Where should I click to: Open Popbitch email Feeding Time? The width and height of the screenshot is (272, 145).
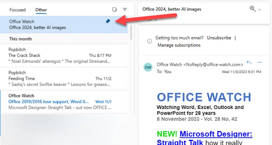click(64, 79)
